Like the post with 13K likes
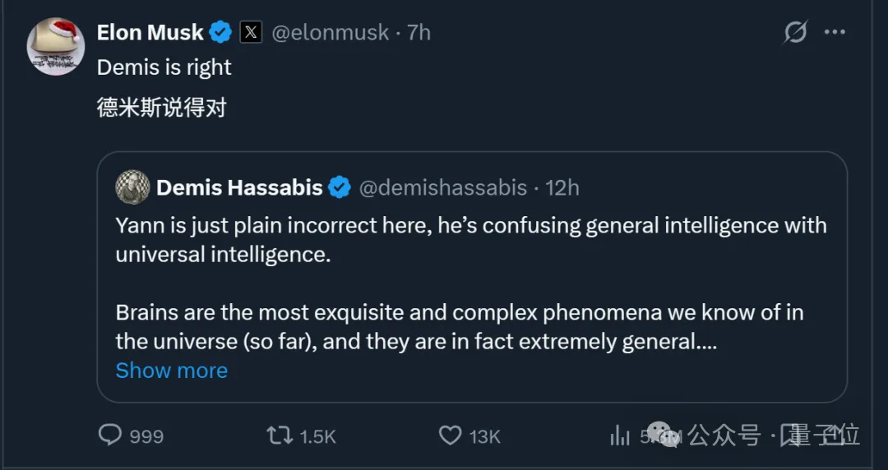Screen dimensions: 888x470 click(x=450, y=435)
